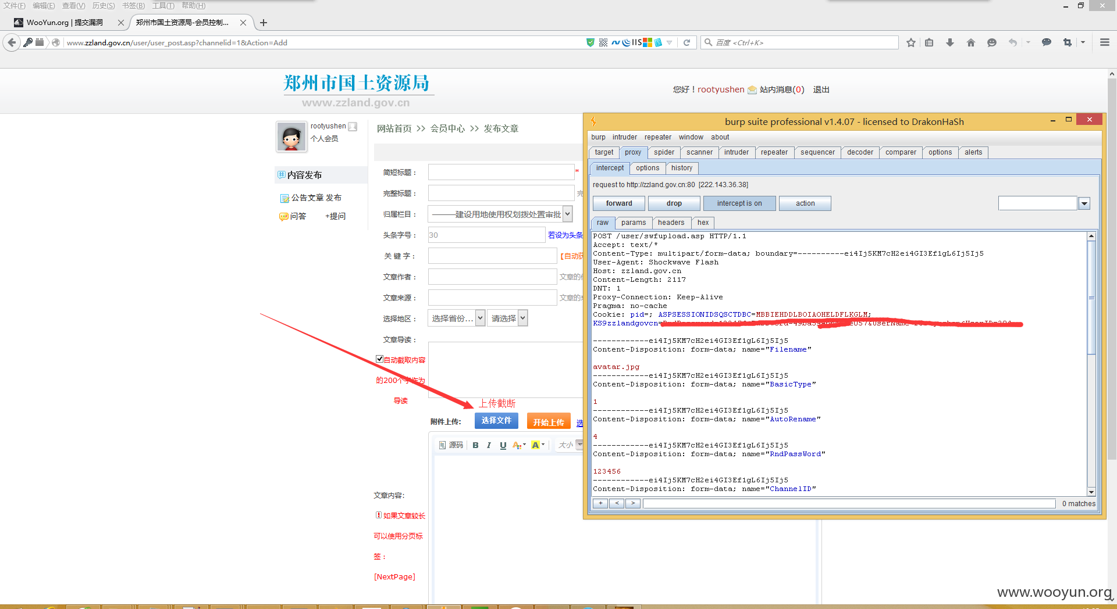Image resolution: width=1117 pixels, height=609 pixels.
Task: Switch to Burp proxy tab
Action: (x=633, y=152)
